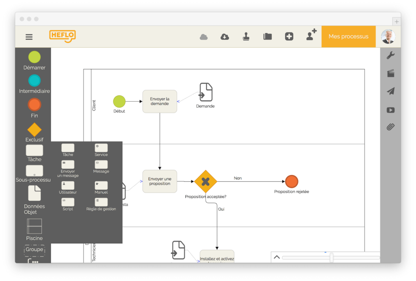Pick the Fin end event shape

(x=35, y=105)
